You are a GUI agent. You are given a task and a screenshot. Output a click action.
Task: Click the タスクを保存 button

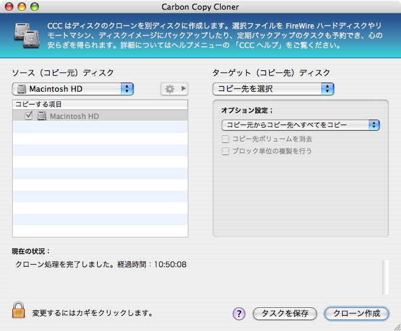tap(284, 313)
